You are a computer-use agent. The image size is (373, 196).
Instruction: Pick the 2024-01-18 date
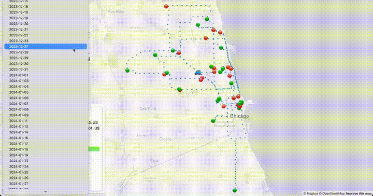click(46, 149)
